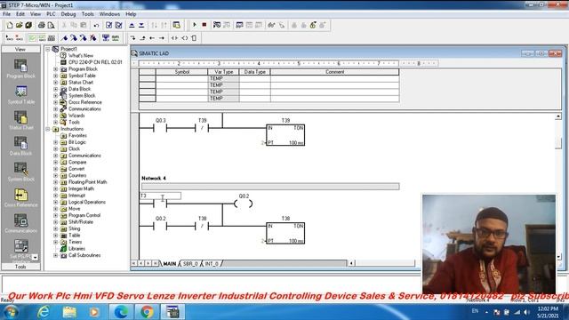Viewport: 569px width, 320px height.
Task: Click the Symbol column header
Action: pyautogui.click(x=181, y=72)
